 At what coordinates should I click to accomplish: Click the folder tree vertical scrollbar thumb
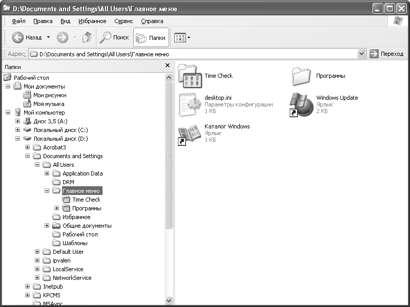pos(169,155)
